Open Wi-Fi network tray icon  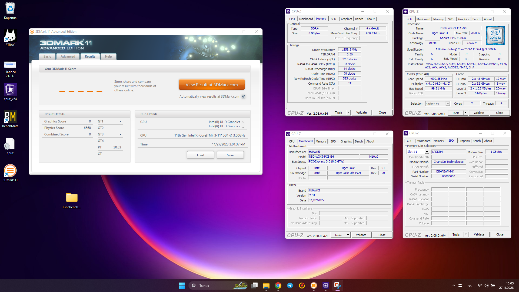point(480,286)
